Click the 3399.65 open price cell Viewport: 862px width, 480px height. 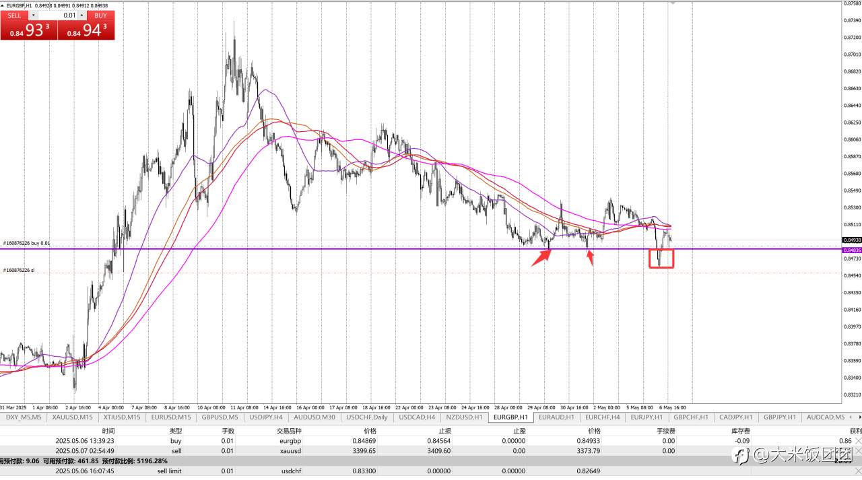(x=364, y=451)
